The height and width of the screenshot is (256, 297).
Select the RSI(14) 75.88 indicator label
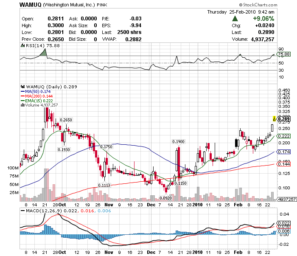click(x=42, y=46)
